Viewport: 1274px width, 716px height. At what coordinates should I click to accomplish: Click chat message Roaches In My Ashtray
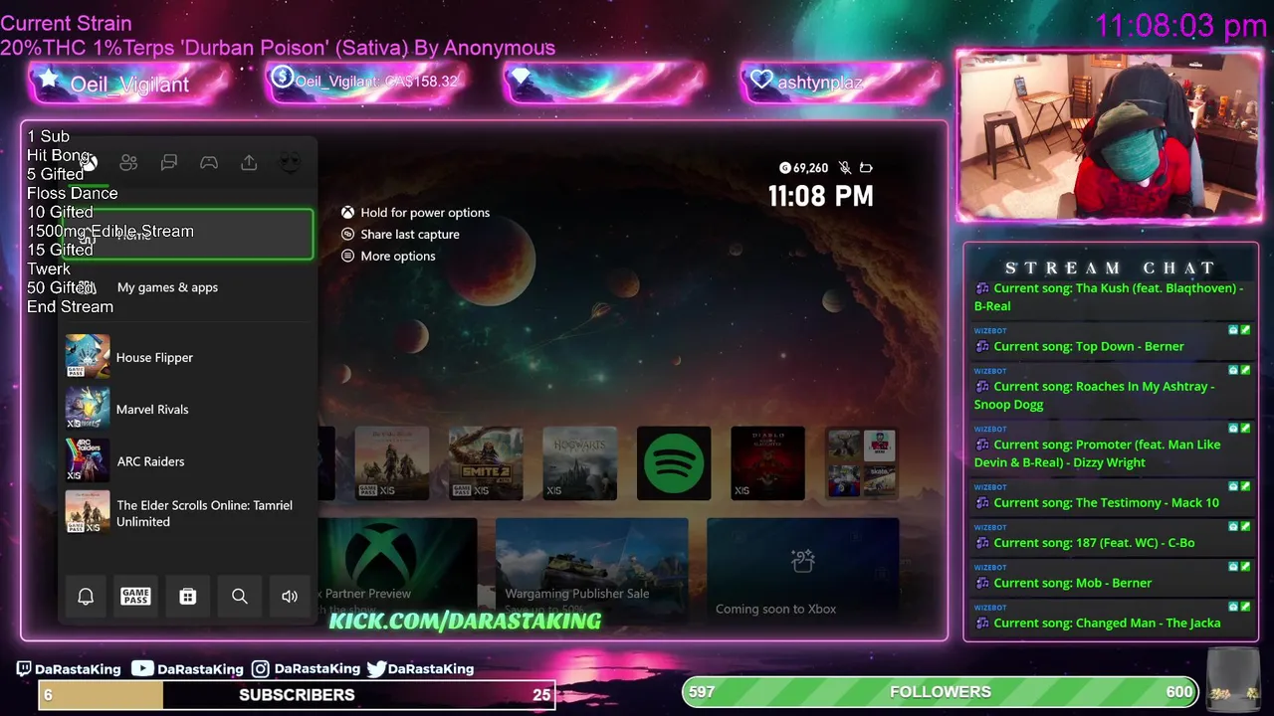click(x=1111, y=388)
